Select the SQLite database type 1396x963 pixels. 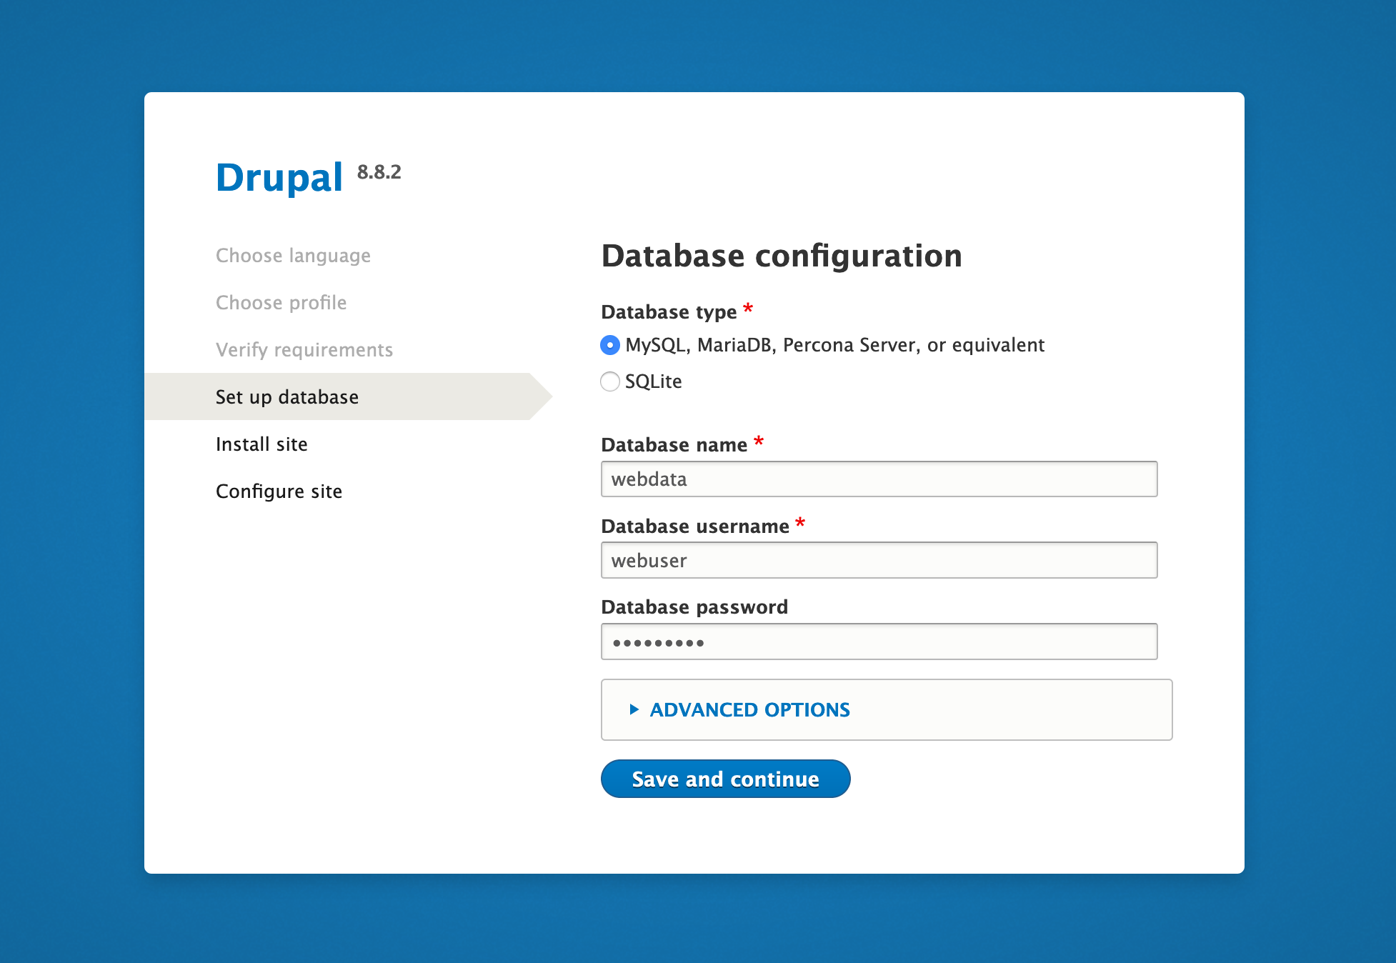click(x=609, y=381)
